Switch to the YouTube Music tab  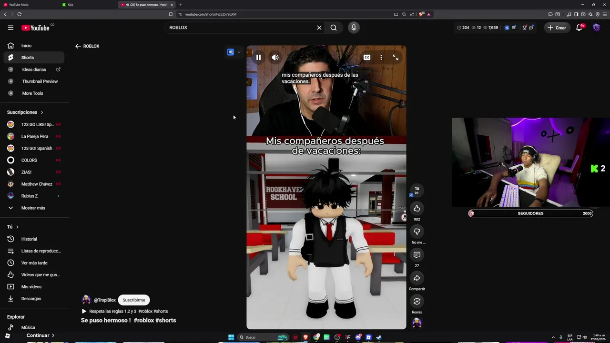29,5
